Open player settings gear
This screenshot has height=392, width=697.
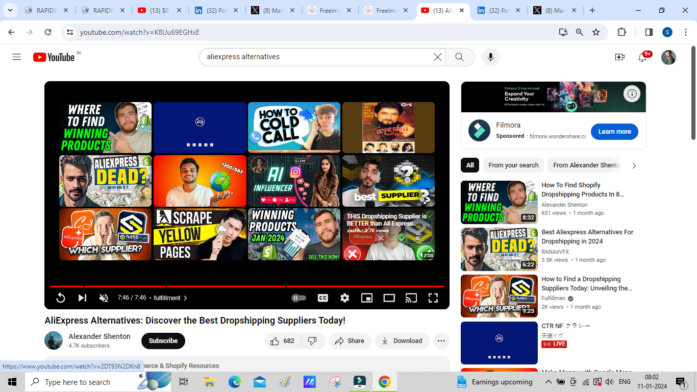345,298
